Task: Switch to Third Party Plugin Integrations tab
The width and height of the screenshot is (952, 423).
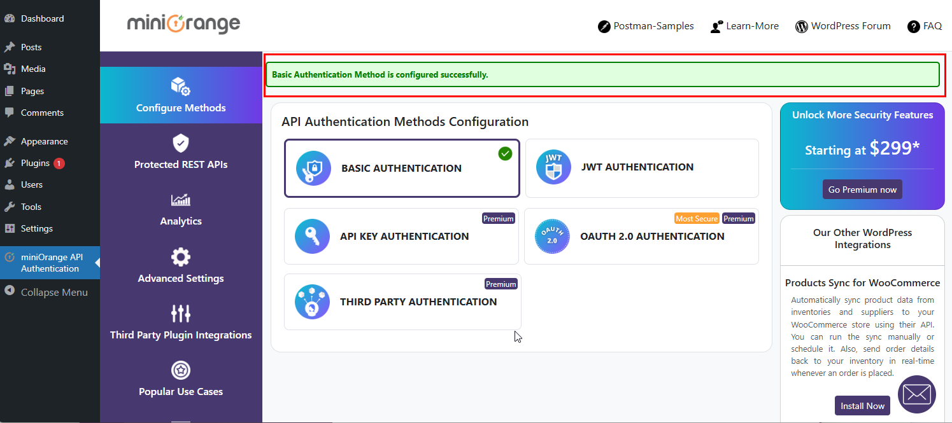Action: (181, 323)
